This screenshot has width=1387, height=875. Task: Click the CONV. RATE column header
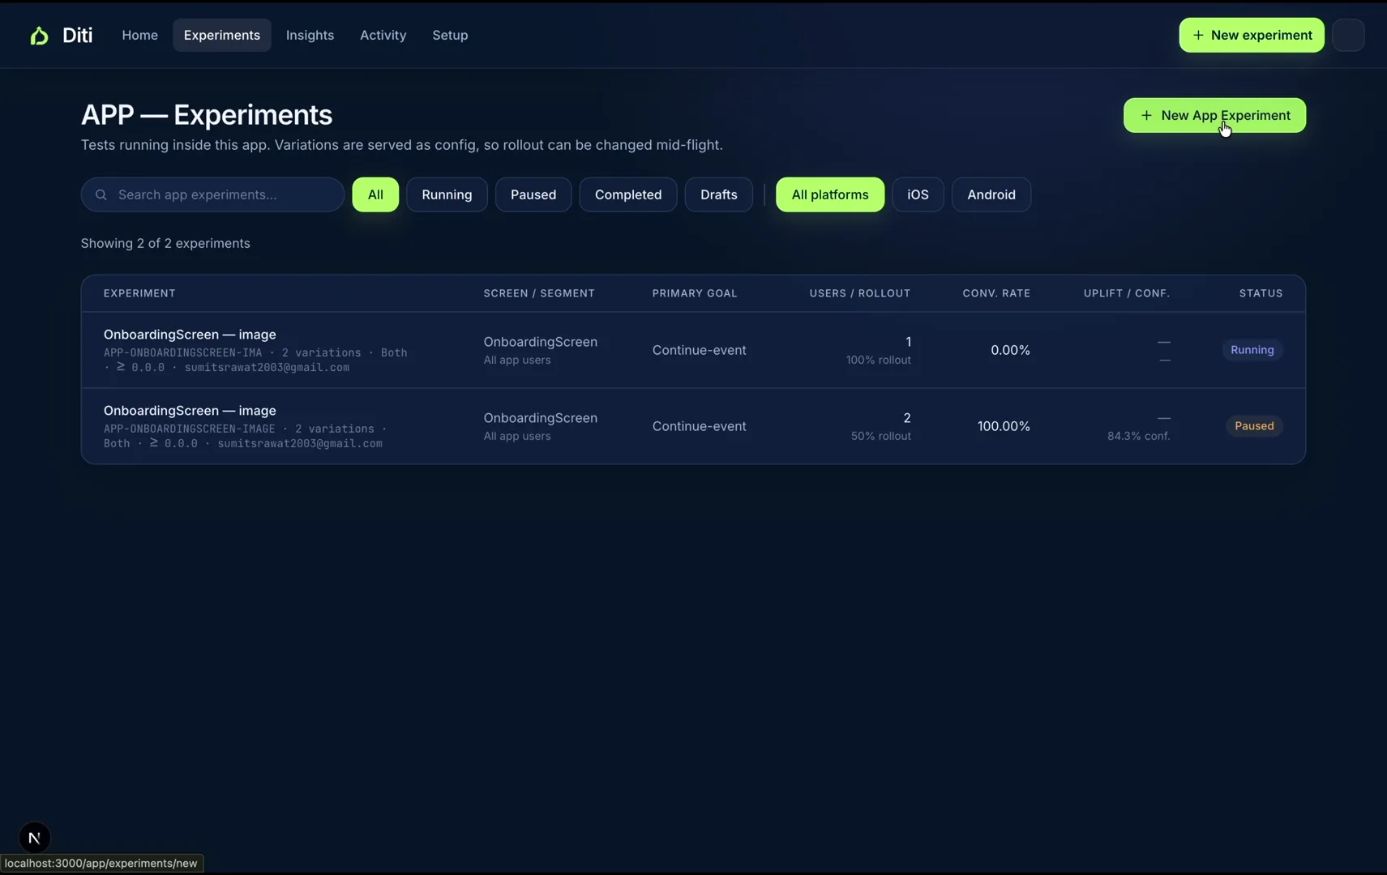pyautogui.click(x=996, y=293)
